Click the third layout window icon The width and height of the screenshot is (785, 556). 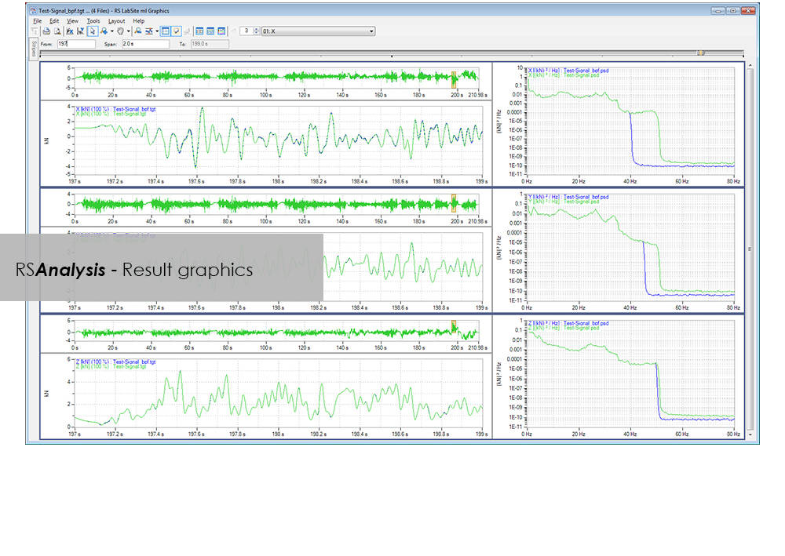point(222,31)
